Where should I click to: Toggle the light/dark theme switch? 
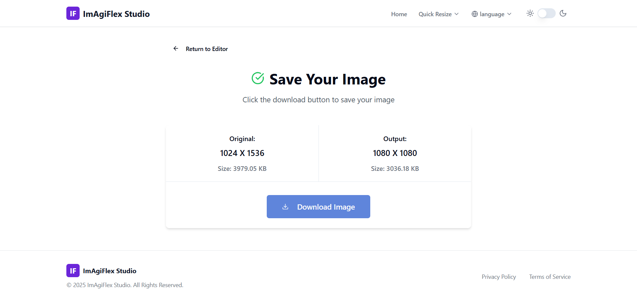click(x=546, y=13)
